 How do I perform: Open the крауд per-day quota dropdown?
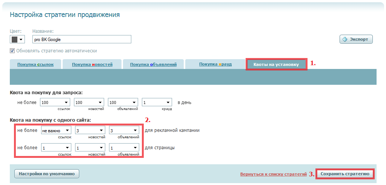point(157,102)
